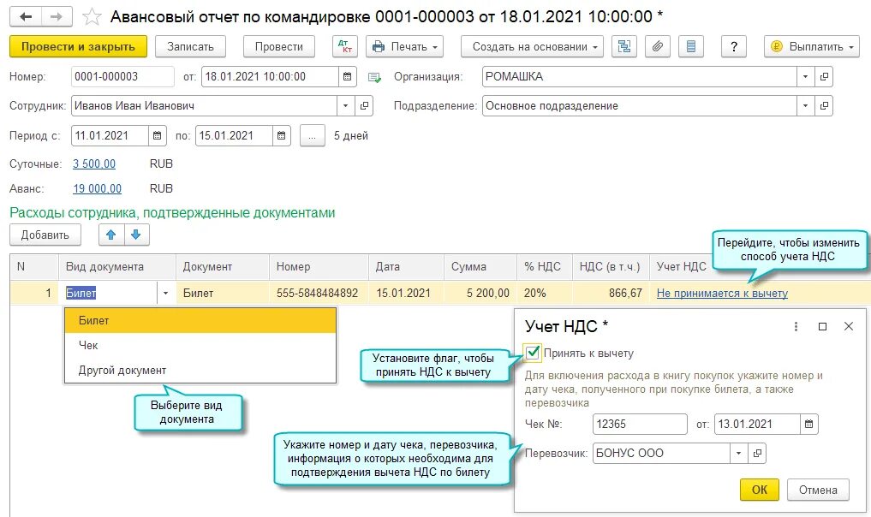Click the НДС cell 866,67
This screenshot has height=517, width=871.
pos(611,294)
